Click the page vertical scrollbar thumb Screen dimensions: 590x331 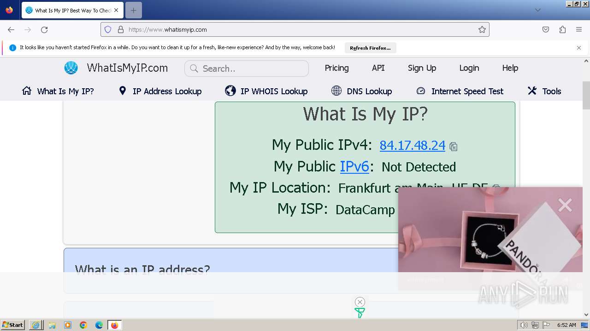(586, 95)
